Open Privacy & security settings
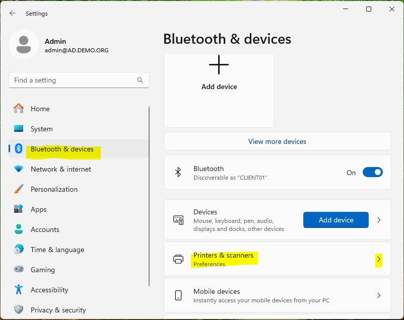Screen dimensions: 404x320 (79, 310)
